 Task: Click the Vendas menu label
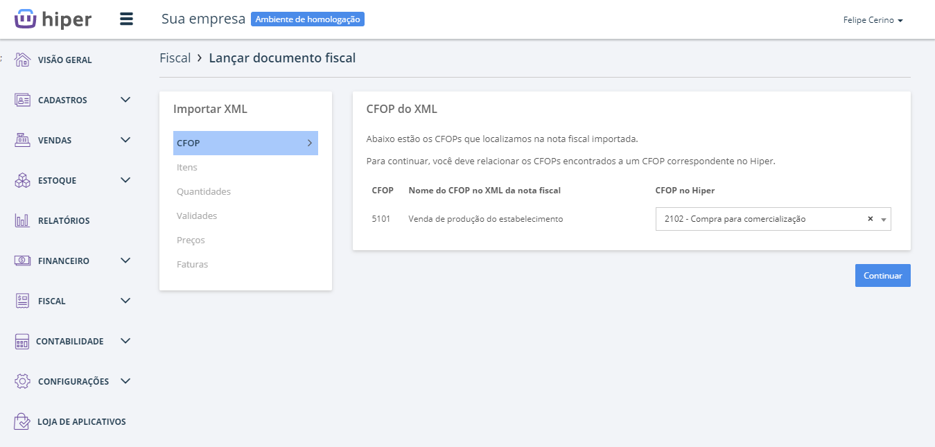tap(55, 141)
